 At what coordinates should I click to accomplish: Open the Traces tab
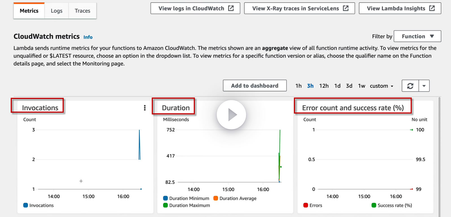coord(82,11)
